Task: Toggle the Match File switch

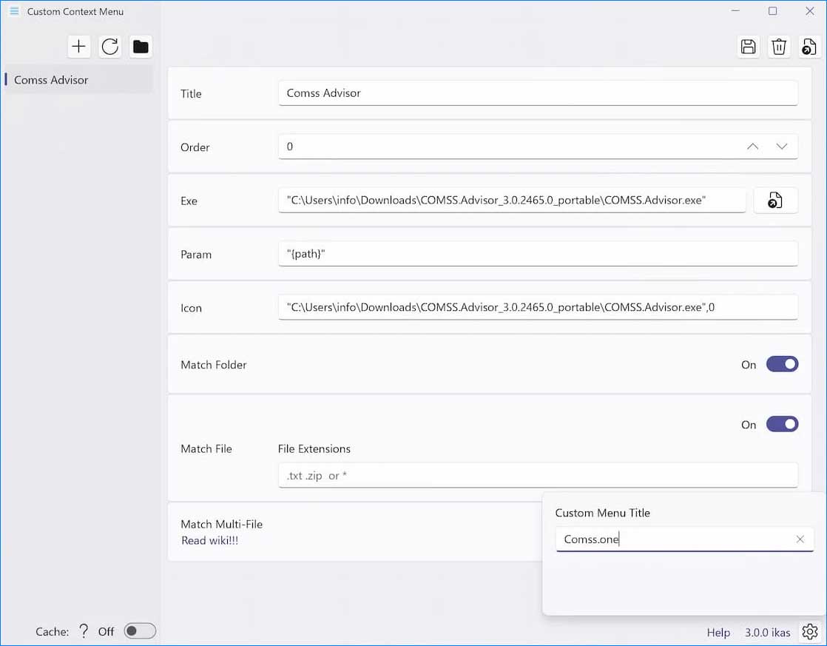Action: [x=782, y=424]
